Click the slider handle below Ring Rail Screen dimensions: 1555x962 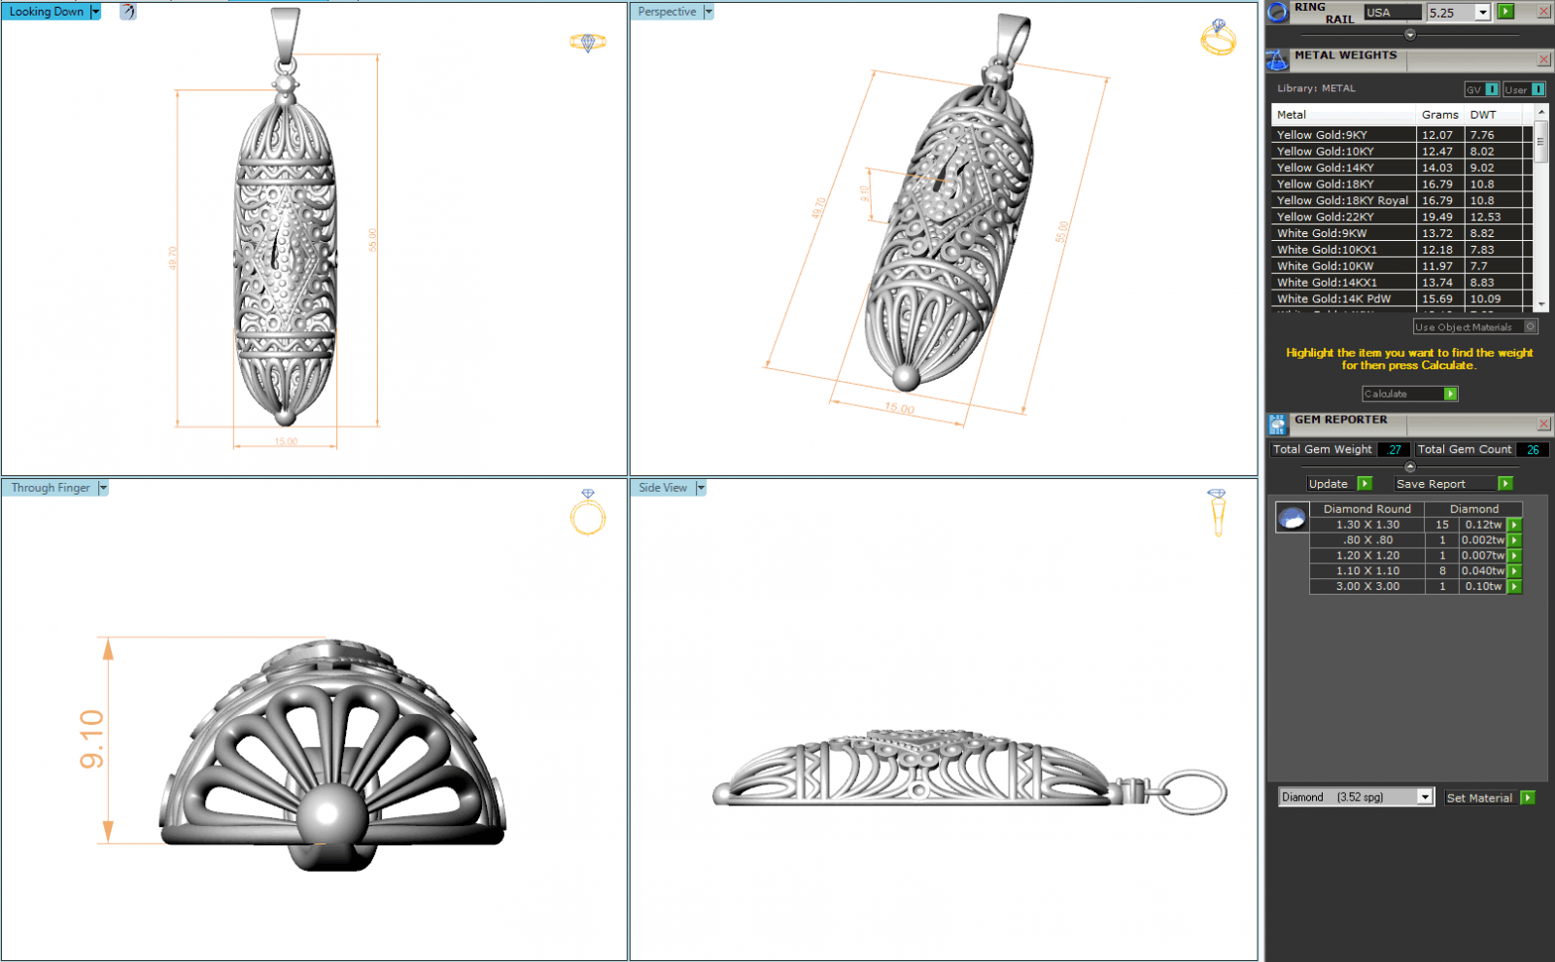click(x=1410, y=35)
